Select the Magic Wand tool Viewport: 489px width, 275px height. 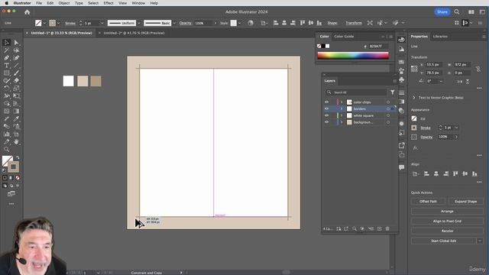click(6, 50)
